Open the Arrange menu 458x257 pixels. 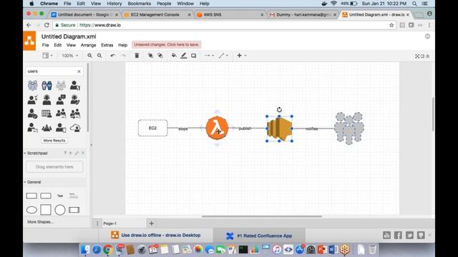tap(88, 45)
